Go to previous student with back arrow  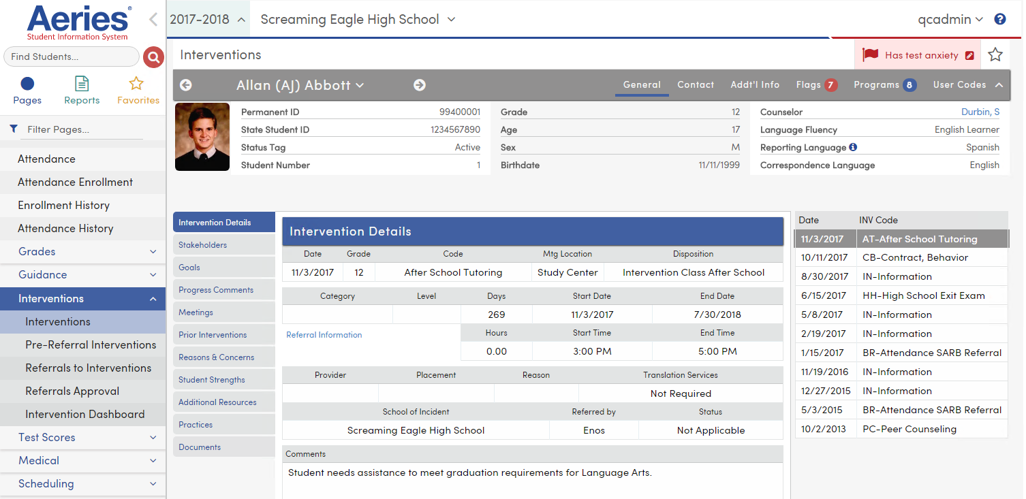coord(185,85)
